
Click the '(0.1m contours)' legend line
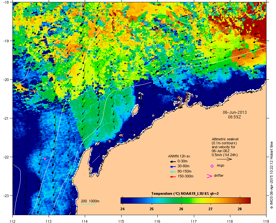(x=224, y=143)
